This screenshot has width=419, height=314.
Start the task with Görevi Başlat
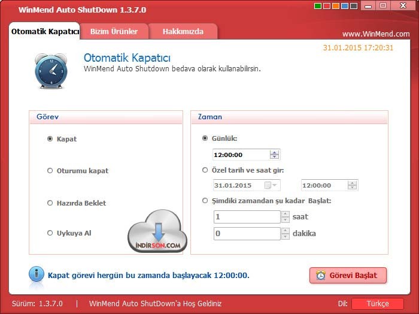348,275
